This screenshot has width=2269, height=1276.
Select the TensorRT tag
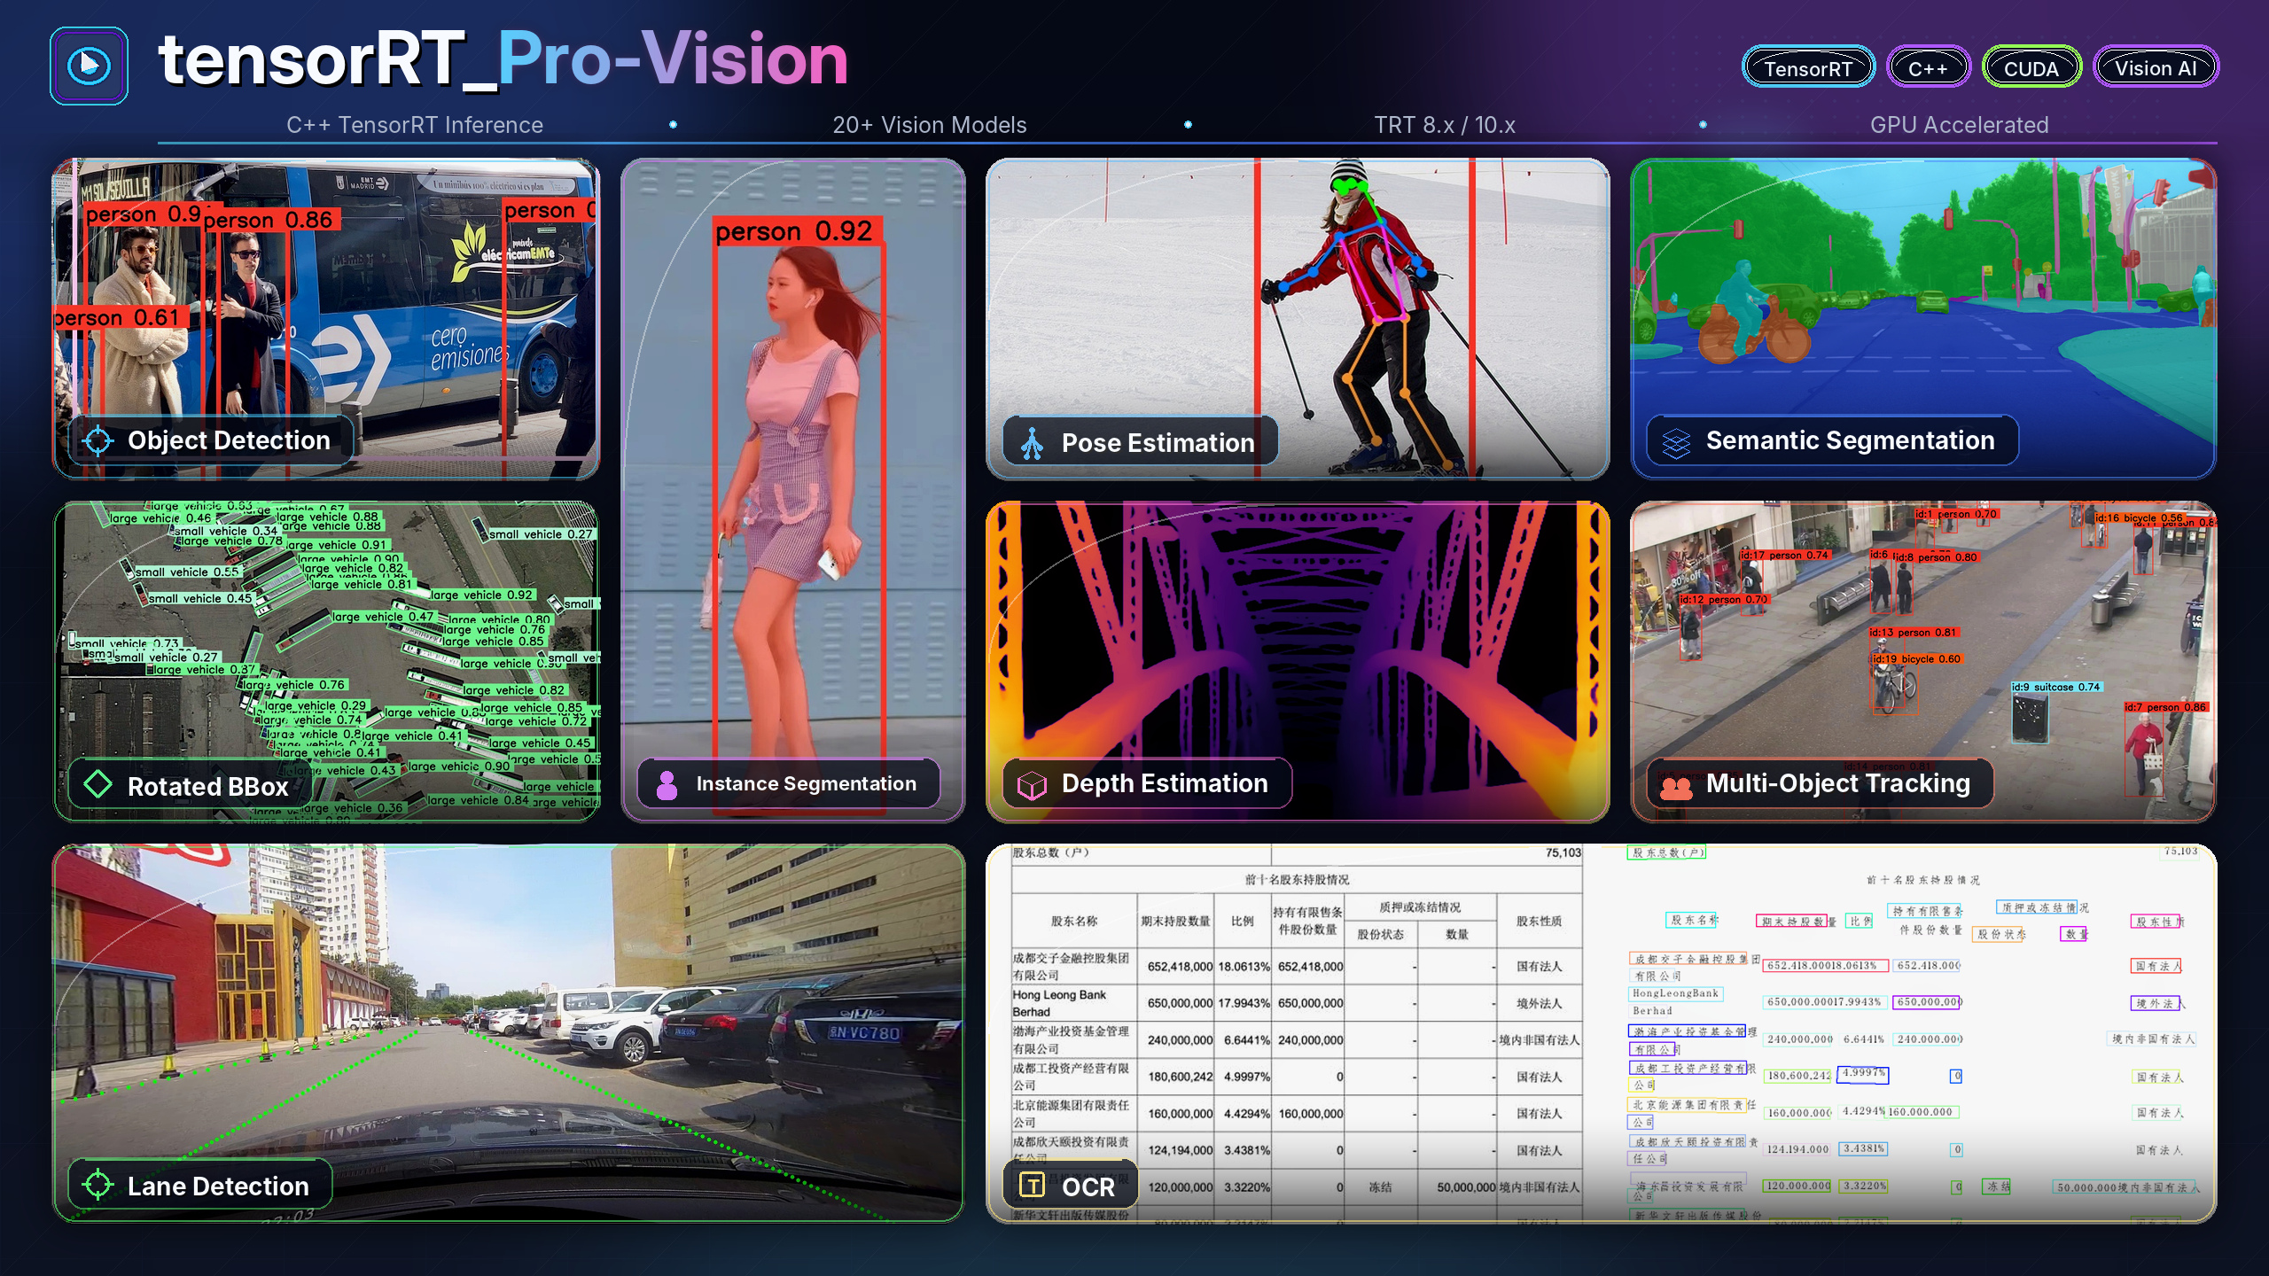[1808, 67]
